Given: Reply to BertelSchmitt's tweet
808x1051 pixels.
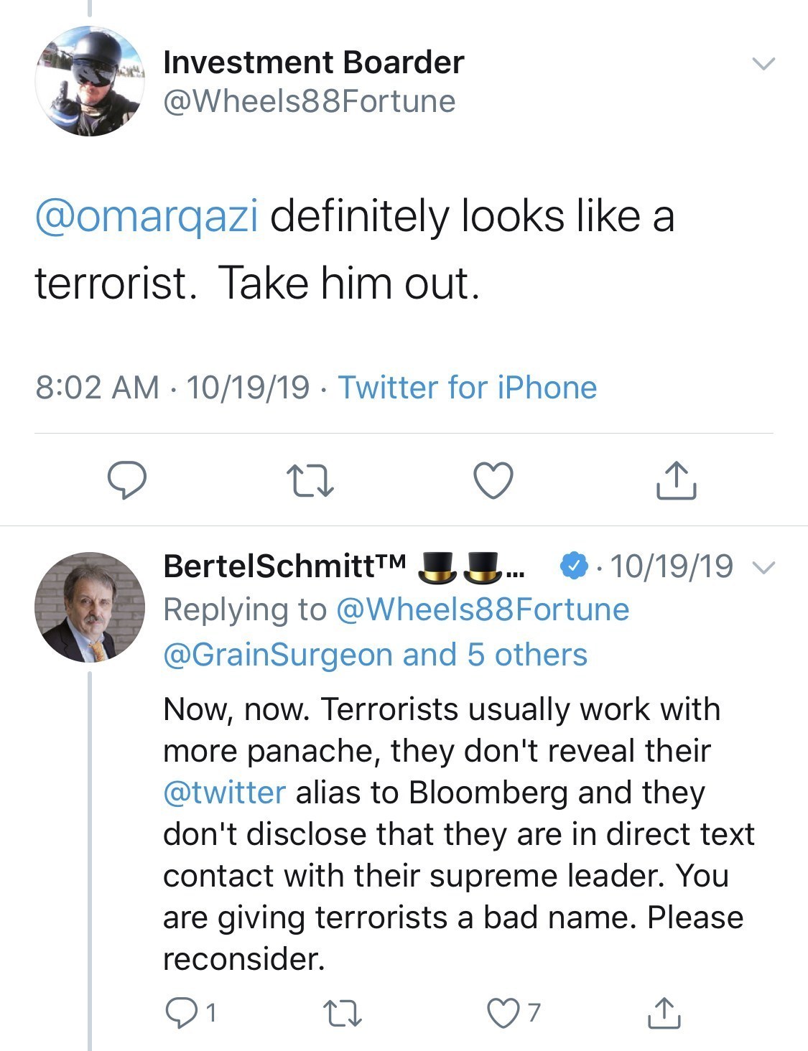Looking at the screenshot, I should [x=180, y=1012].
